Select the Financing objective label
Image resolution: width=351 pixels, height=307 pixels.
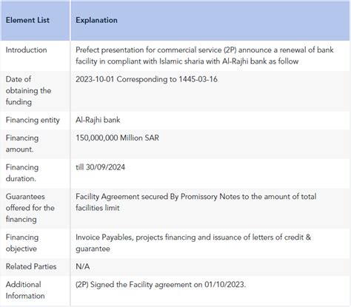click(x=22, y=243)
